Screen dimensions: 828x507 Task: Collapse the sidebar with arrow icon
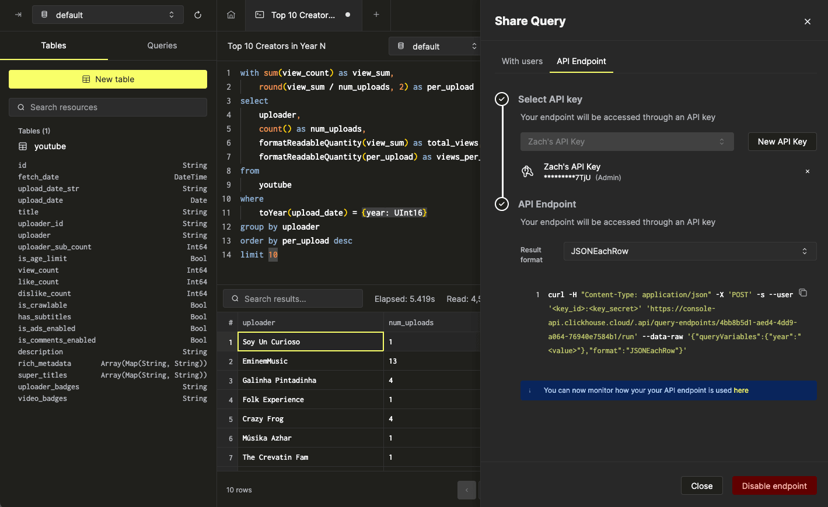click(18, 15)
